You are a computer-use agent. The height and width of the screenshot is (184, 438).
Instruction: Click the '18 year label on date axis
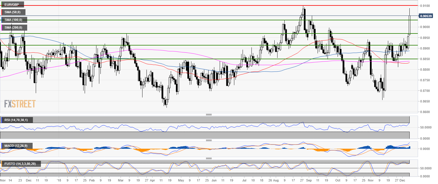pyautogui.click(x=59, y=181)
